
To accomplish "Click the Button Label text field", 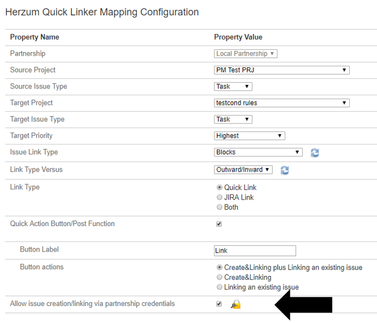I will click(255, 250).
